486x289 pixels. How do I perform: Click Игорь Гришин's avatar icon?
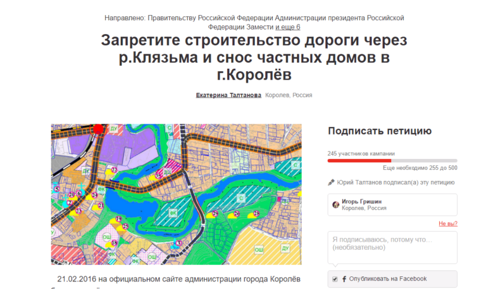[335, 204]
